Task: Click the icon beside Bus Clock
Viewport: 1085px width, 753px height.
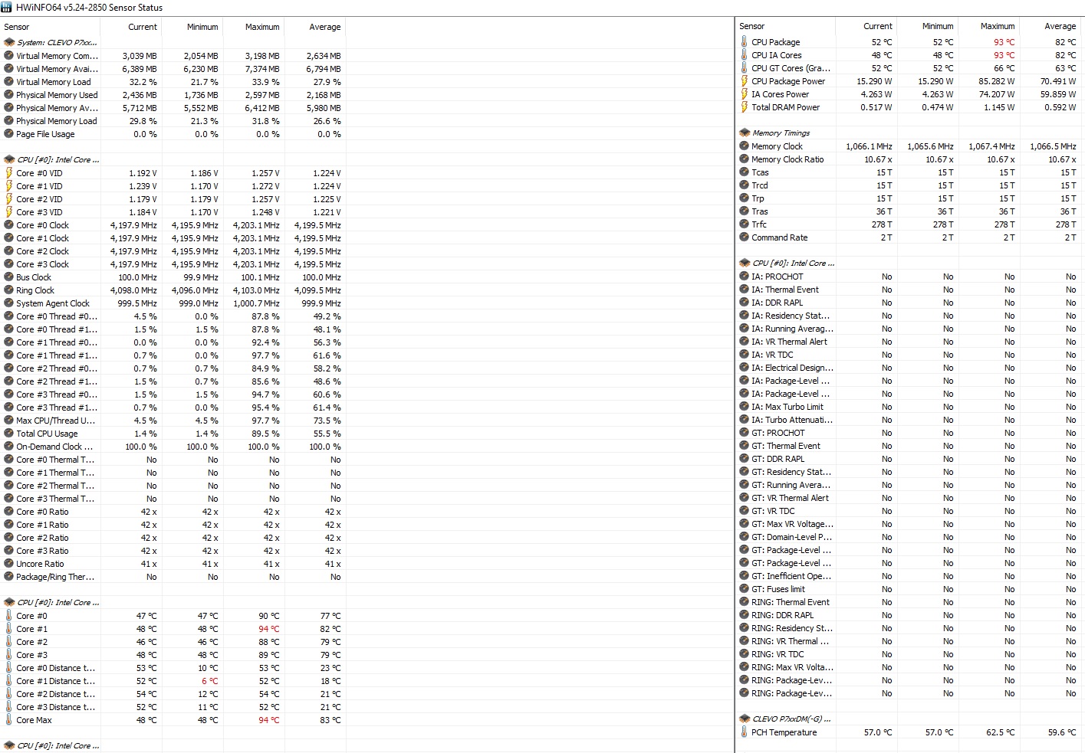Action: point(9,277)
